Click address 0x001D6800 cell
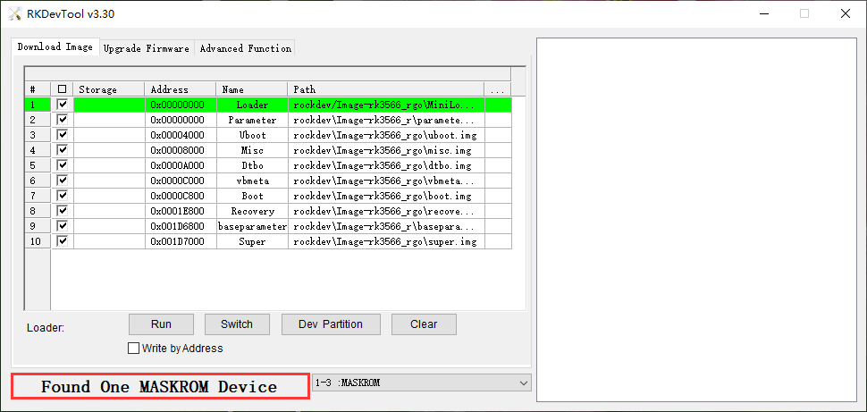 181,226
